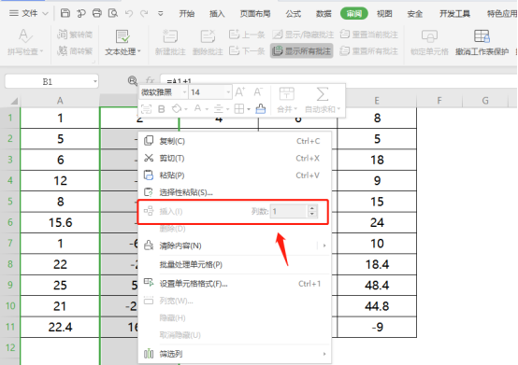Select row 6 header
Image resolution: width=518 pixels, height=365 pixels.
click(x=10, y=222)
